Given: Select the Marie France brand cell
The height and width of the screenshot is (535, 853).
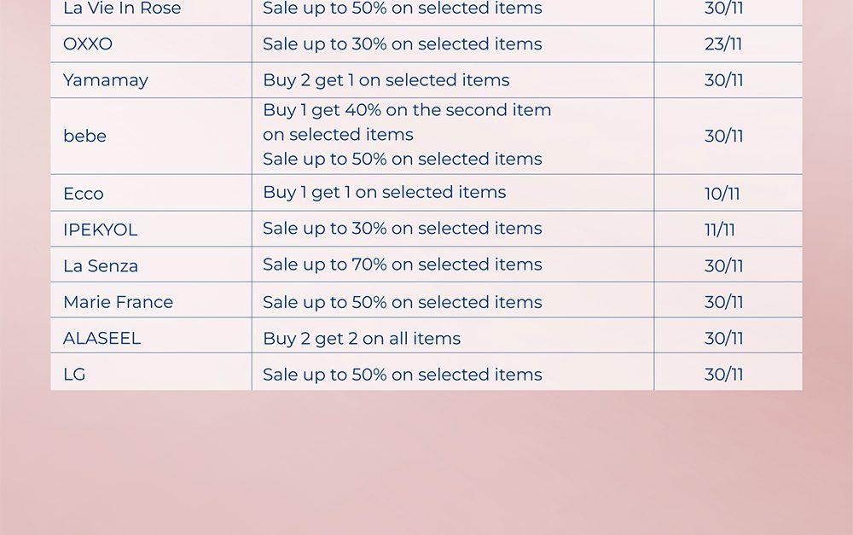Looking at the screenshot, I should [x=118, y=302].
